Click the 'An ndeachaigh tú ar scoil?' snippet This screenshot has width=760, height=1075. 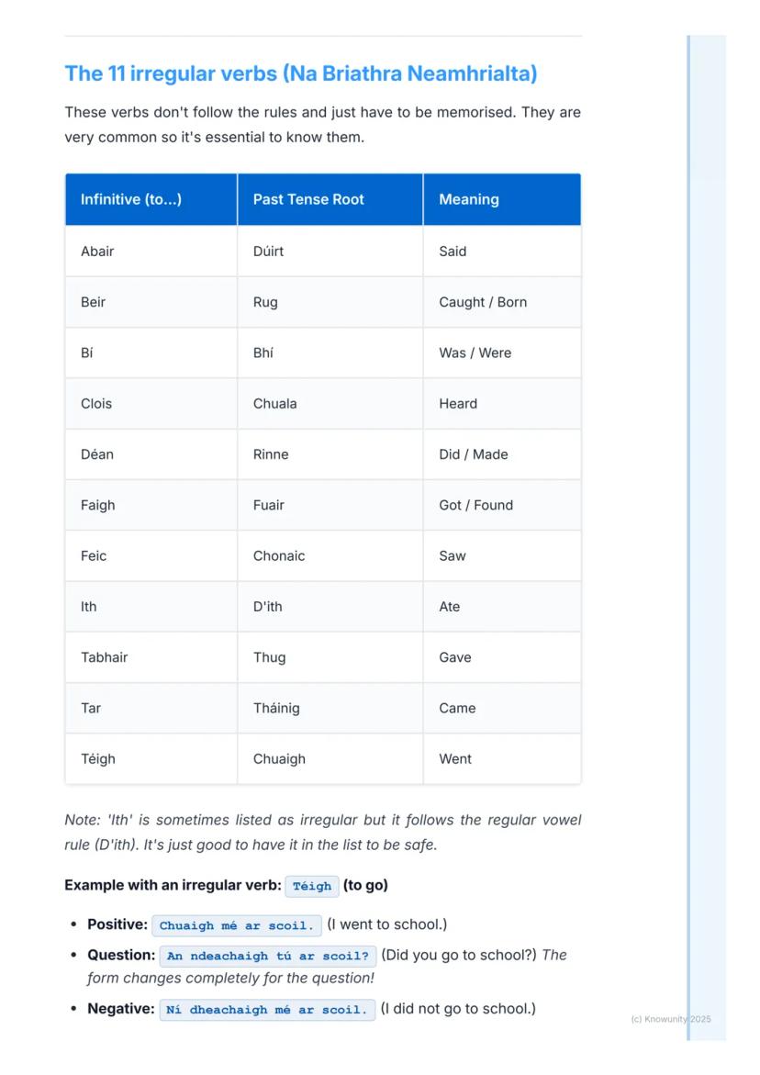(x=268, y=956)
